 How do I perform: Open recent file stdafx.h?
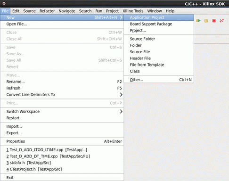point(62,163)
